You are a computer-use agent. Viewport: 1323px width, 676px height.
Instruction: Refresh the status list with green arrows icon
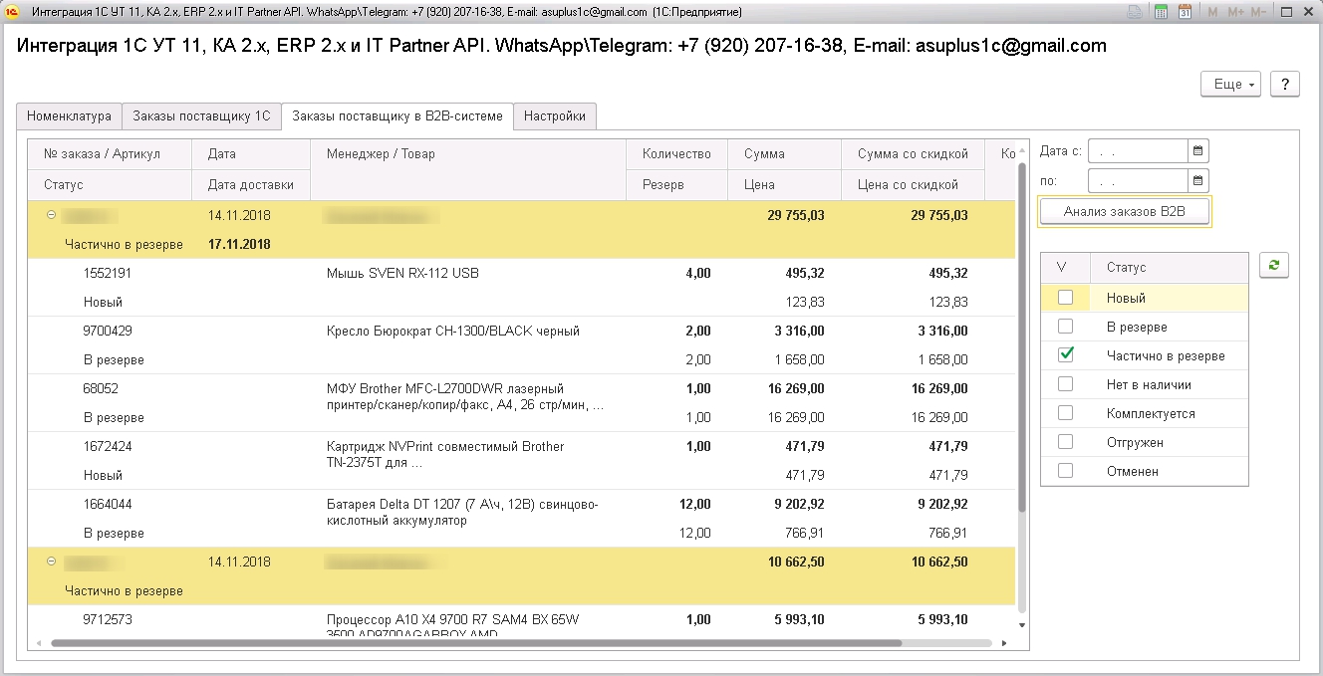[1274, 266]
